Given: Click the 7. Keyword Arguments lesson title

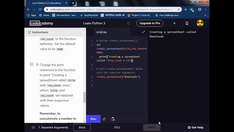Looking at the screenshot, I should click(53, 127).
